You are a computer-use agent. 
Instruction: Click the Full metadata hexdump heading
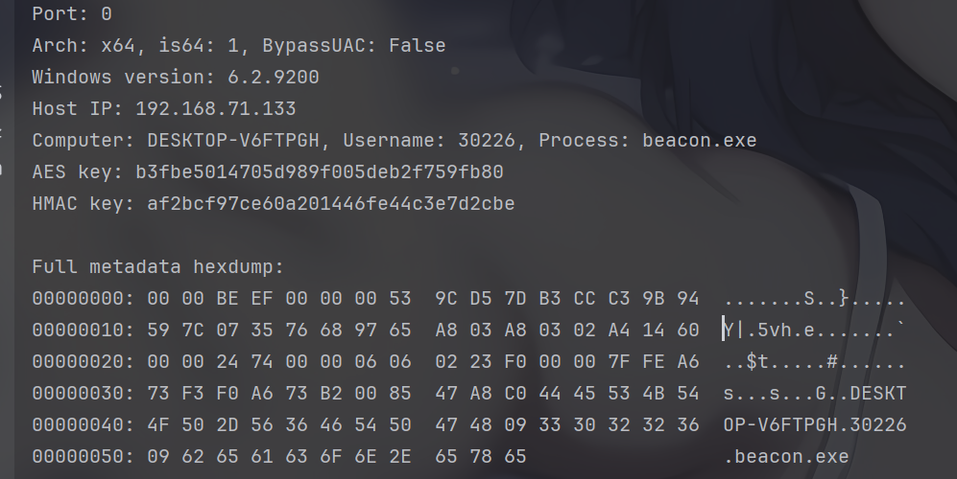158,267
